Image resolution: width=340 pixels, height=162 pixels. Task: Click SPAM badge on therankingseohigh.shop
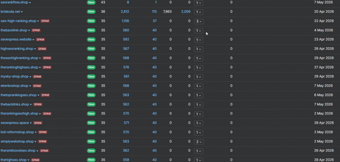pos(47,113)
